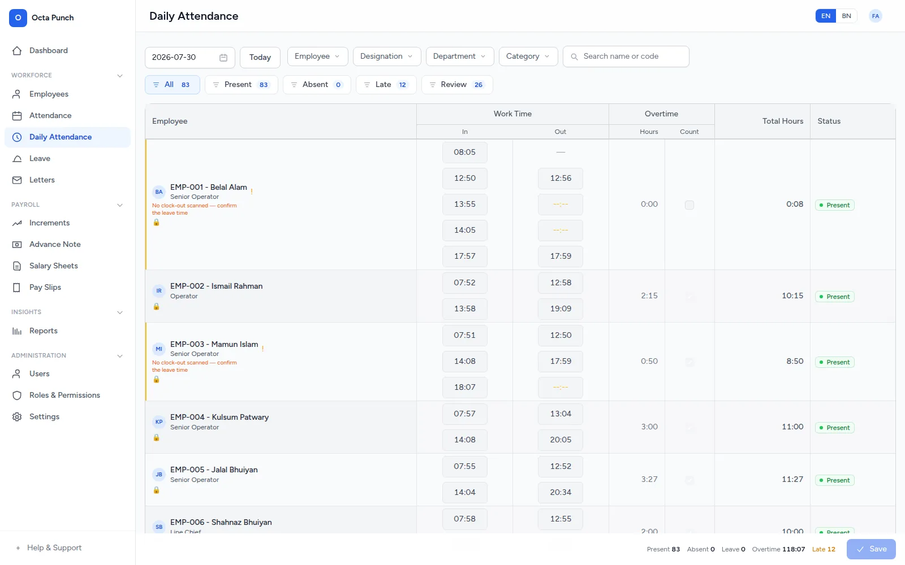The height and width of the screenshot is (565, 905).
Task: Collapse the Workforce sidebar section
Action: (120, 75)
